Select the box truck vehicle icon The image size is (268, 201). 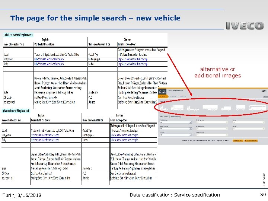[177, 108]
